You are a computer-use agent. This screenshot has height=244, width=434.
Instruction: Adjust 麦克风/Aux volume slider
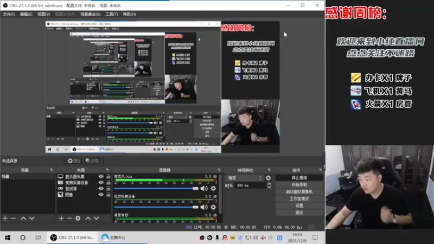point(156,188)
